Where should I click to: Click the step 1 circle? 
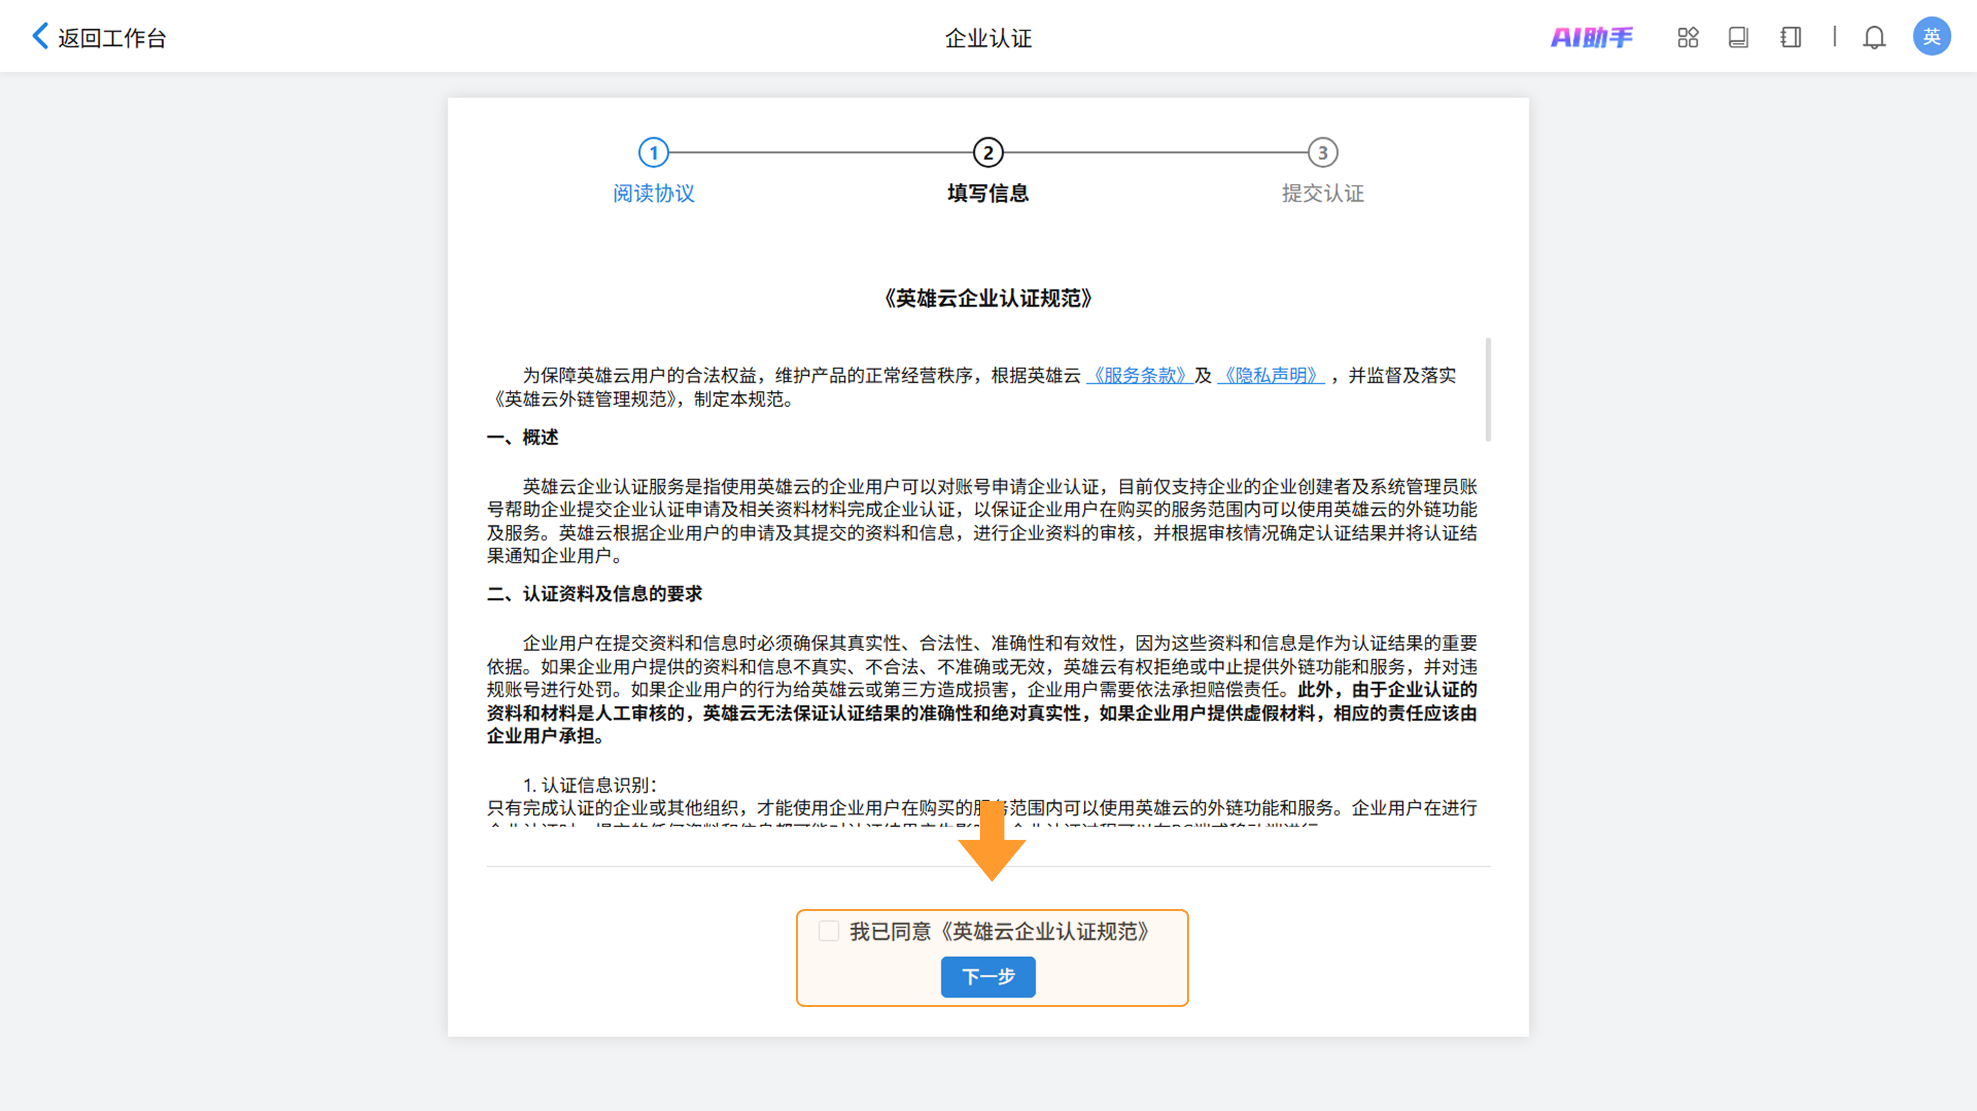point(653,153)
